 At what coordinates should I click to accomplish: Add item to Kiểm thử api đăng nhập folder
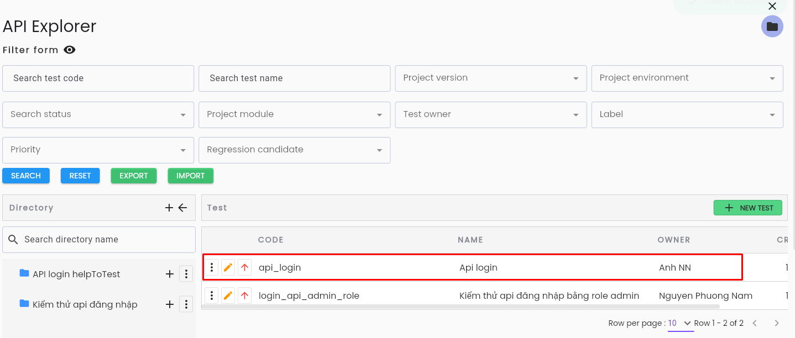(170, 304)
